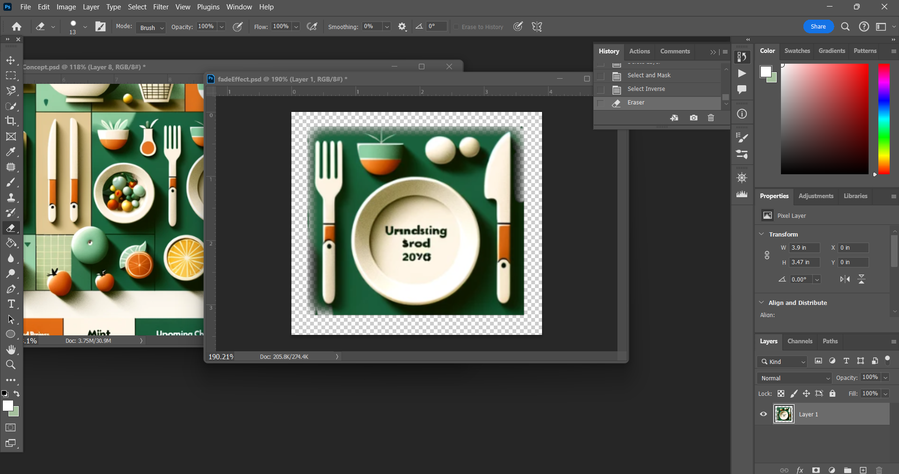The image size is (899, 474).
Task: Lock transparent pixels in the Layers panel
Action: click(780, 394)
